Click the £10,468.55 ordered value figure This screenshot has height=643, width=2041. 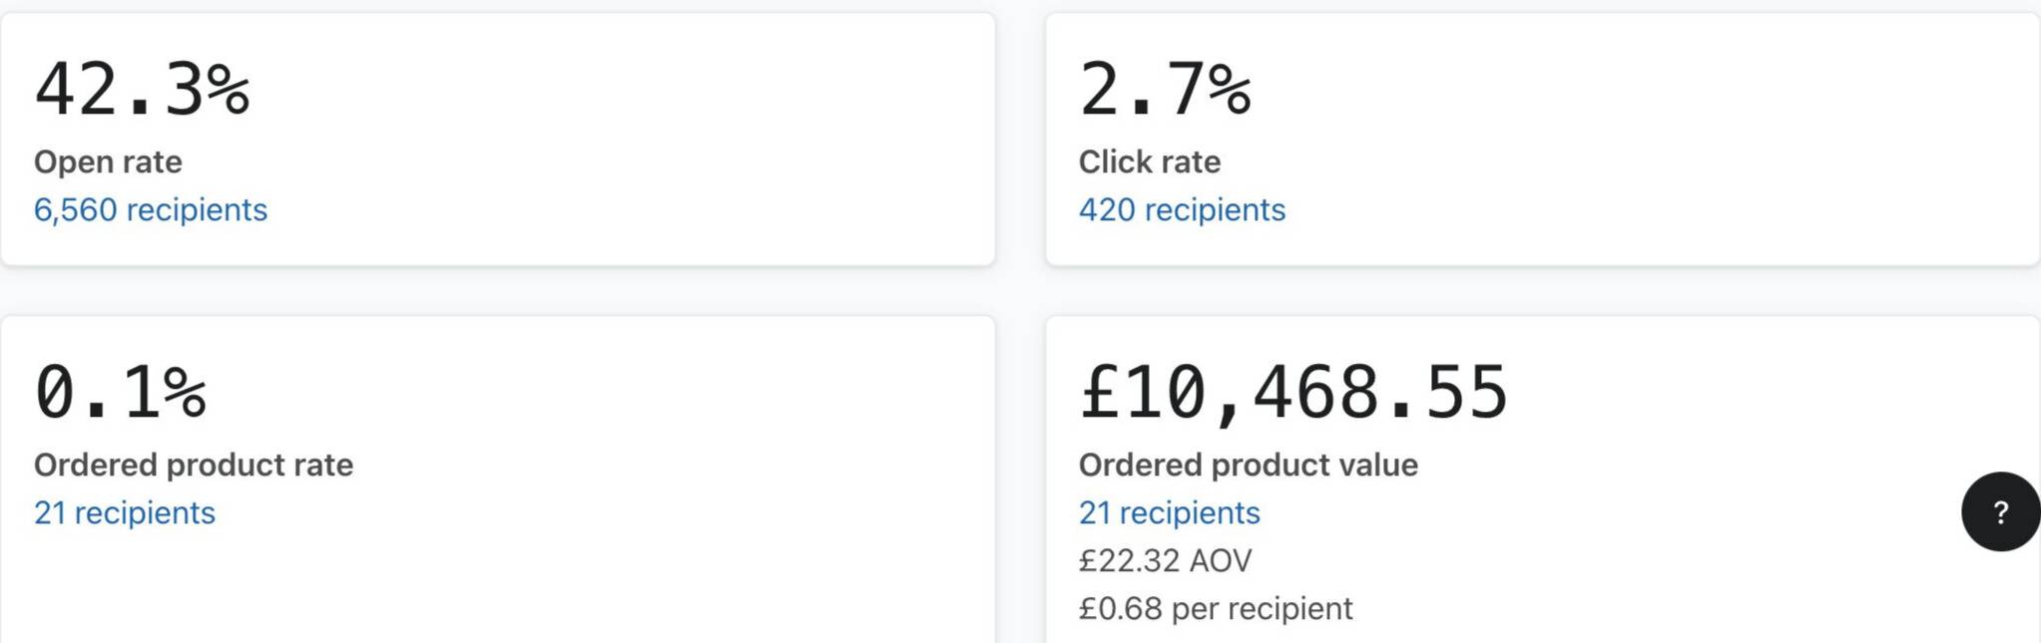1293,392
